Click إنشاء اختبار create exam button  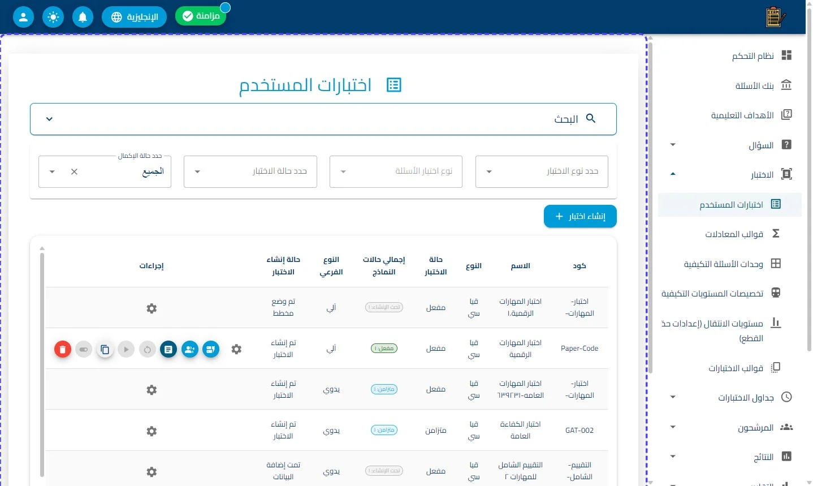coord(580,217)
